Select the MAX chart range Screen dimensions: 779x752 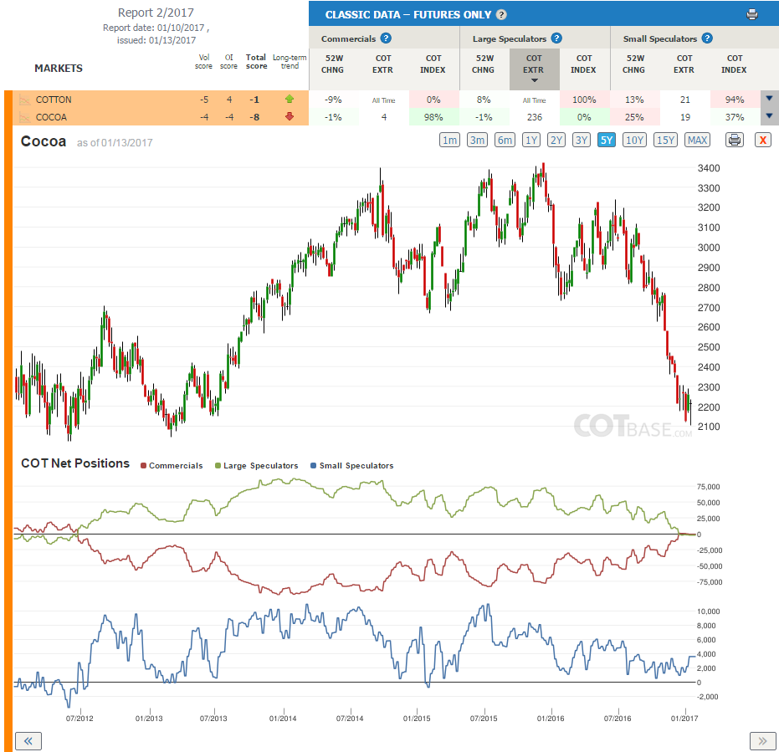pyautogui.click(x=697, y=140)
